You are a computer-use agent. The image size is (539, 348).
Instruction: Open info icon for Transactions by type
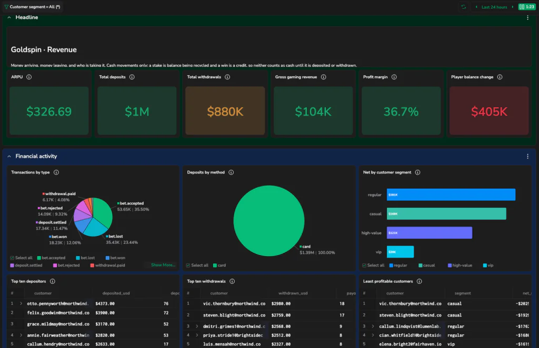tap(56, 172)
